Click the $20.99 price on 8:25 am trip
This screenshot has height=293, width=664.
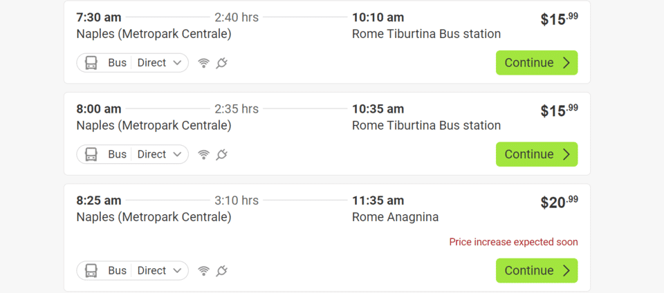coord(559,202)
